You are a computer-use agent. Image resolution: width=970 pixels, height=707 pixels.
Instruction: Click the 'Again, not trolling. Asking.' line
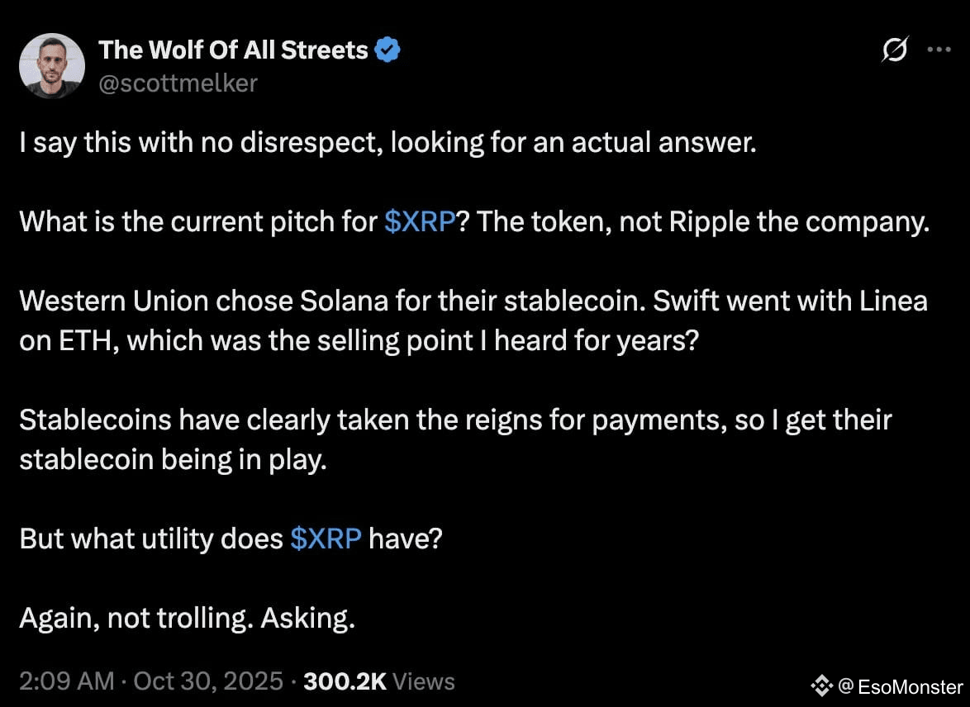188,618
